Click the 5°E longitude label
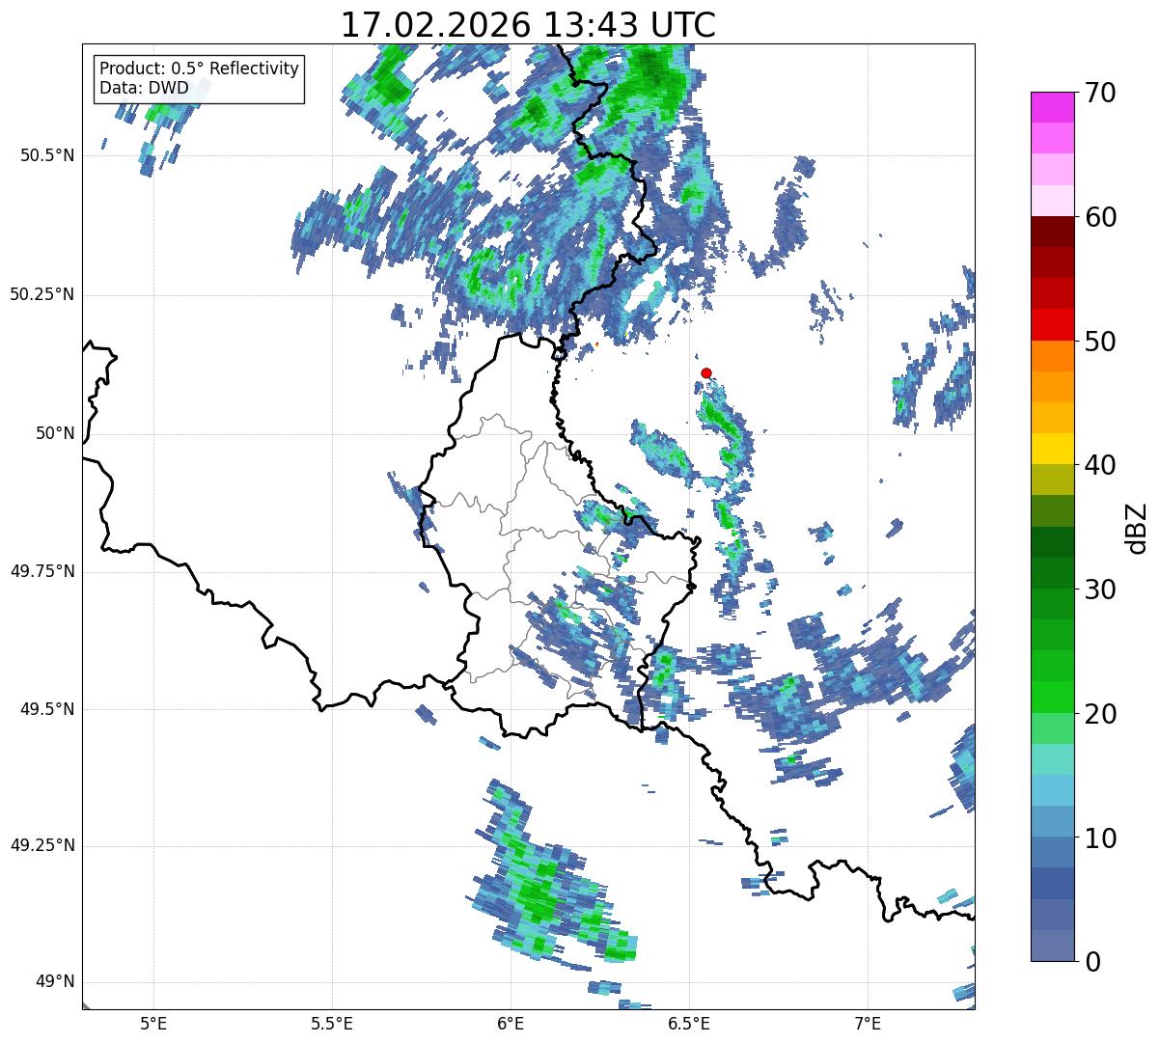This screenshot has width=1160, height=1043. click(153, 1023)
